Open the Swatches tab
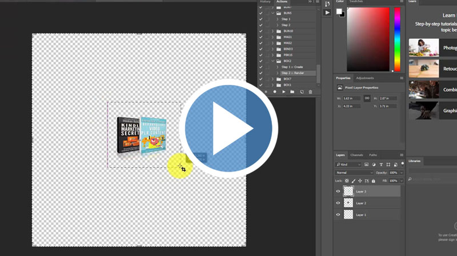Viewport: 457px width, 256px height. [x=356, y=2]
